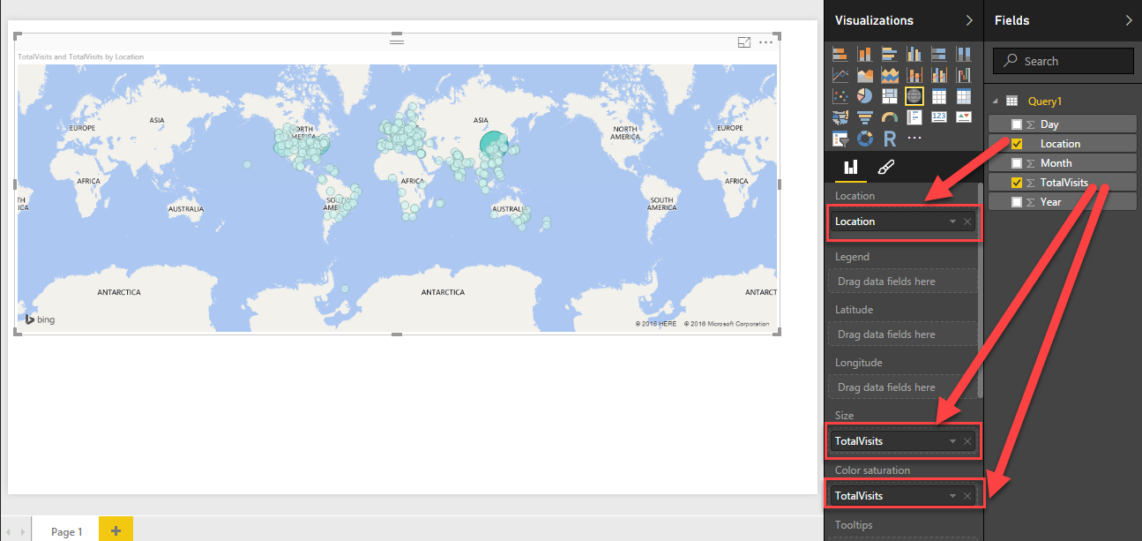Remove TotalVisits from Color saturation
Screen dimensions: 1142x541
tap(967, 496)
